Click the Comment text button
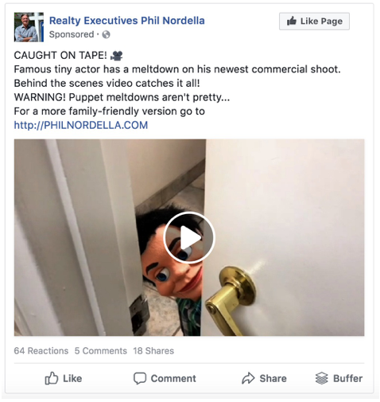 pos(173,378)
